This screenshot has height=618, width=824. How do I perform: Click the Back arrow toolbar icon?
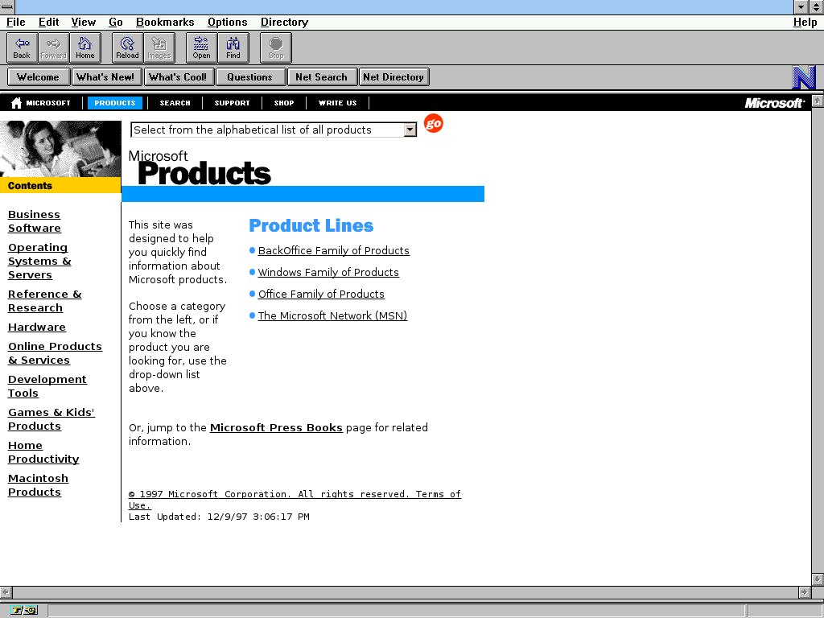[22, 47]
